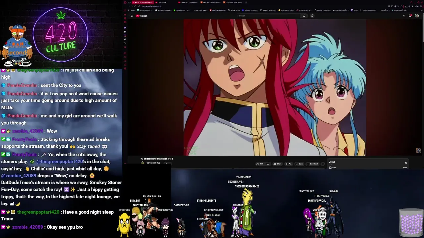The width and height of the screenshot is (424, 238).
Task: Switch to the Cookin Soul browser tab
Action: tap(188, 2)
